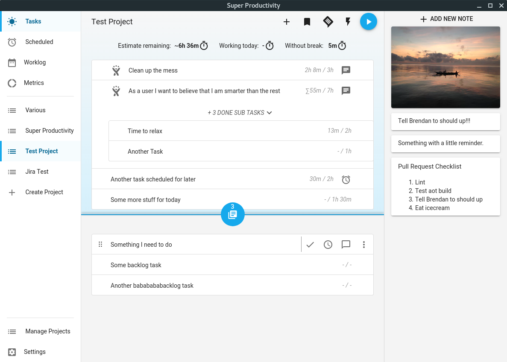This screenshot has height=362, width=507.
Task: Start tracking with the blue play button
Action: (369, 22)
